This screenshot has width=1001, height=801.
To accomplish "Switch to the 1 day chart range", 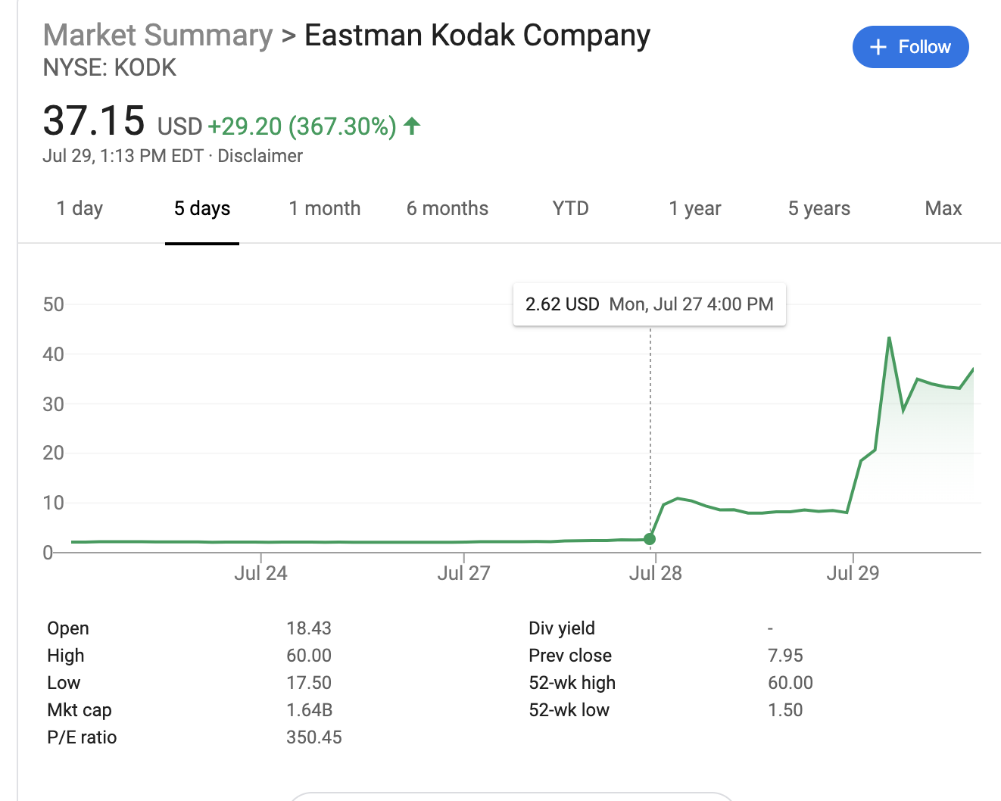I will (x=80, y=208).
